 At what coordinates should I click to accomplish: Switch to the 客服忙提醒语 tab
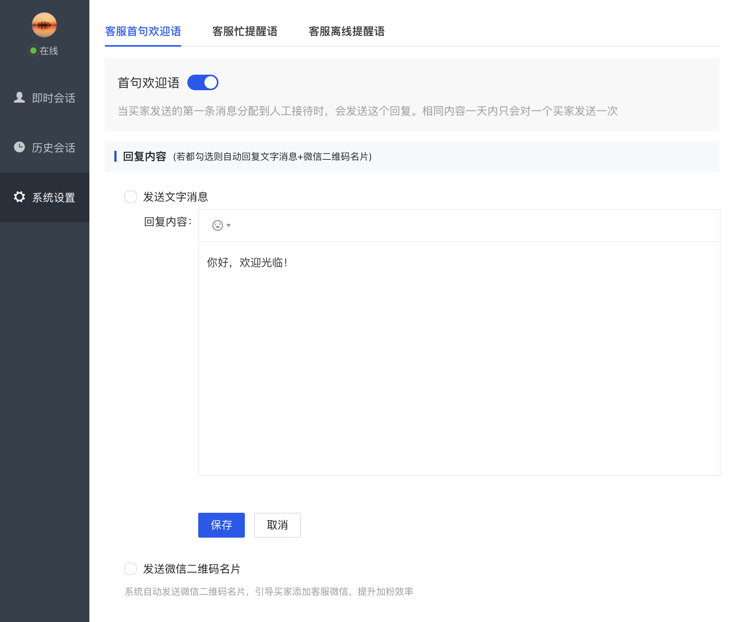245,31
